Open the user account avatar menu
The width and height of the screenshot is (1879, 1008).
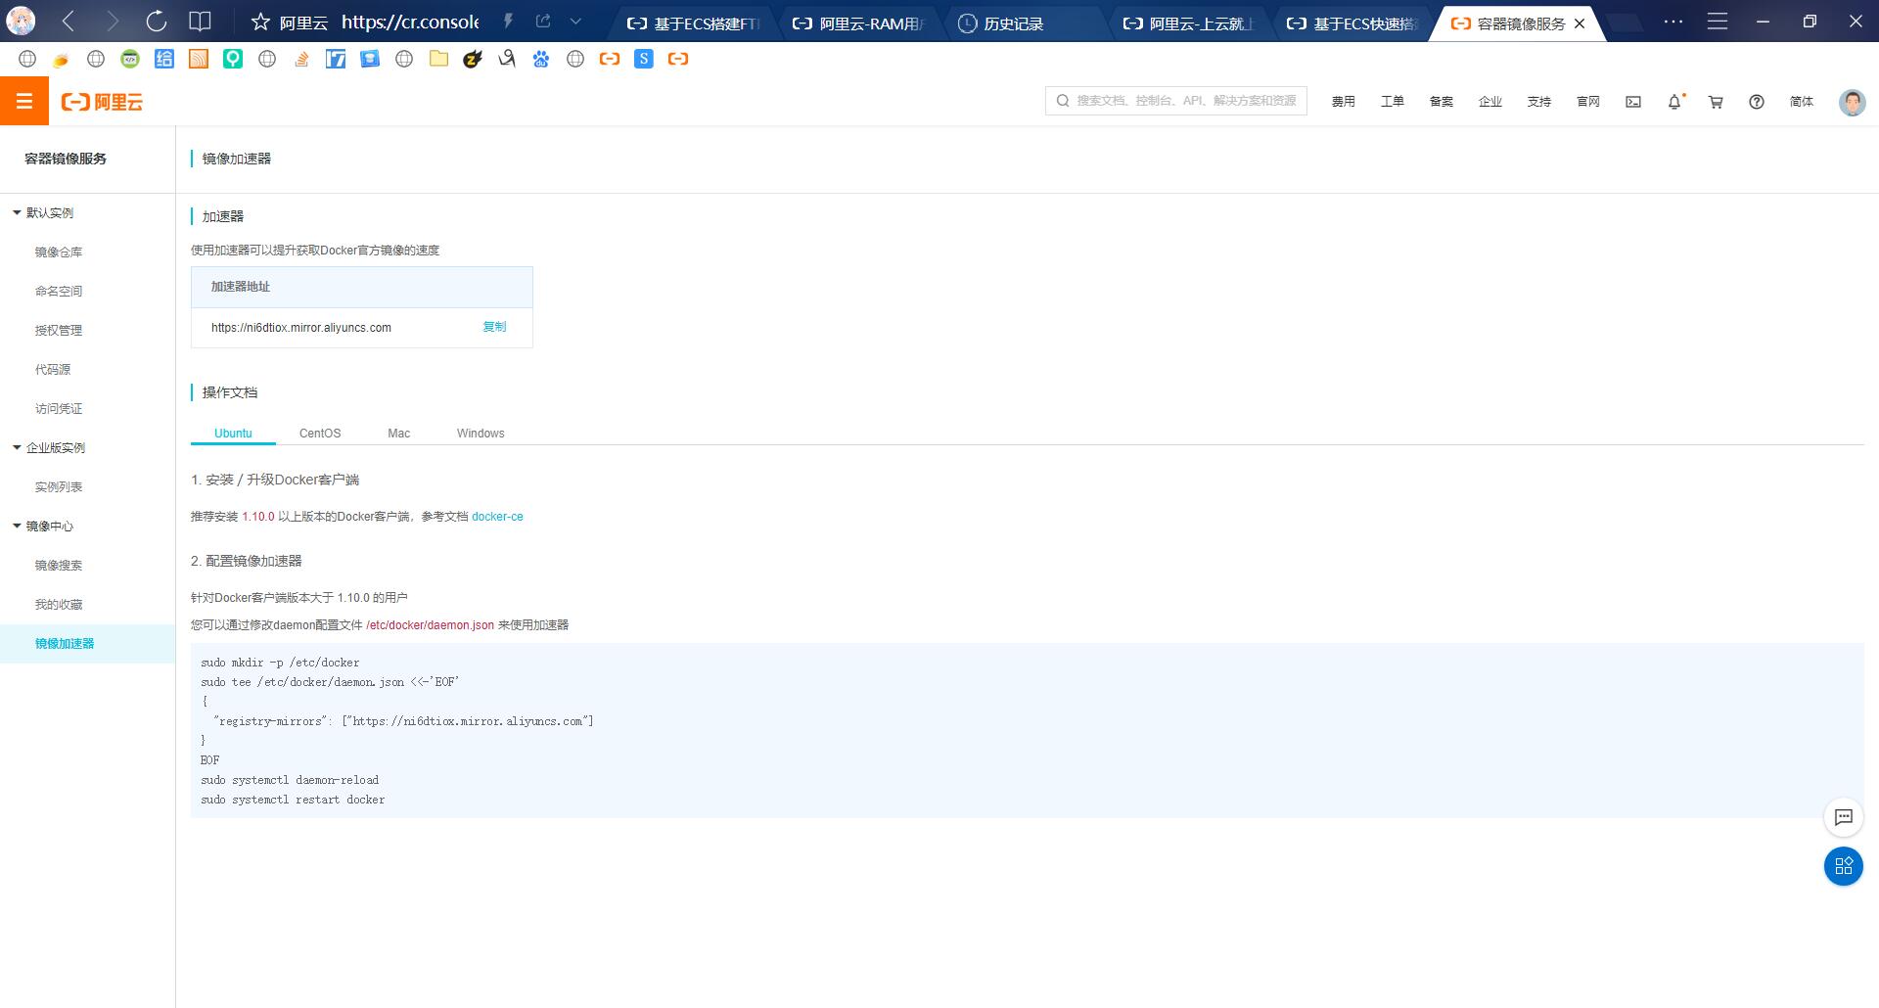pos(1852,102)
